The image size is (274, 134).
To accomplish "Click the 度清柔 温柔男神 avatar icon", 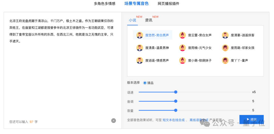I will click(140, 48).
